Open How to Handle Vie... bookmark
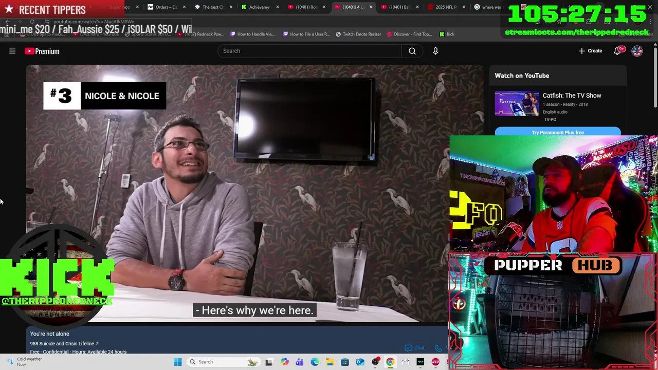Viewport: 658px width, 370px height. coord(252,34)
